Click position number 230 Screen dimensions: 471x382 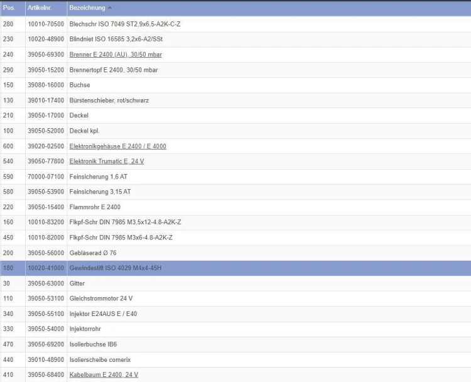[8, 40]
